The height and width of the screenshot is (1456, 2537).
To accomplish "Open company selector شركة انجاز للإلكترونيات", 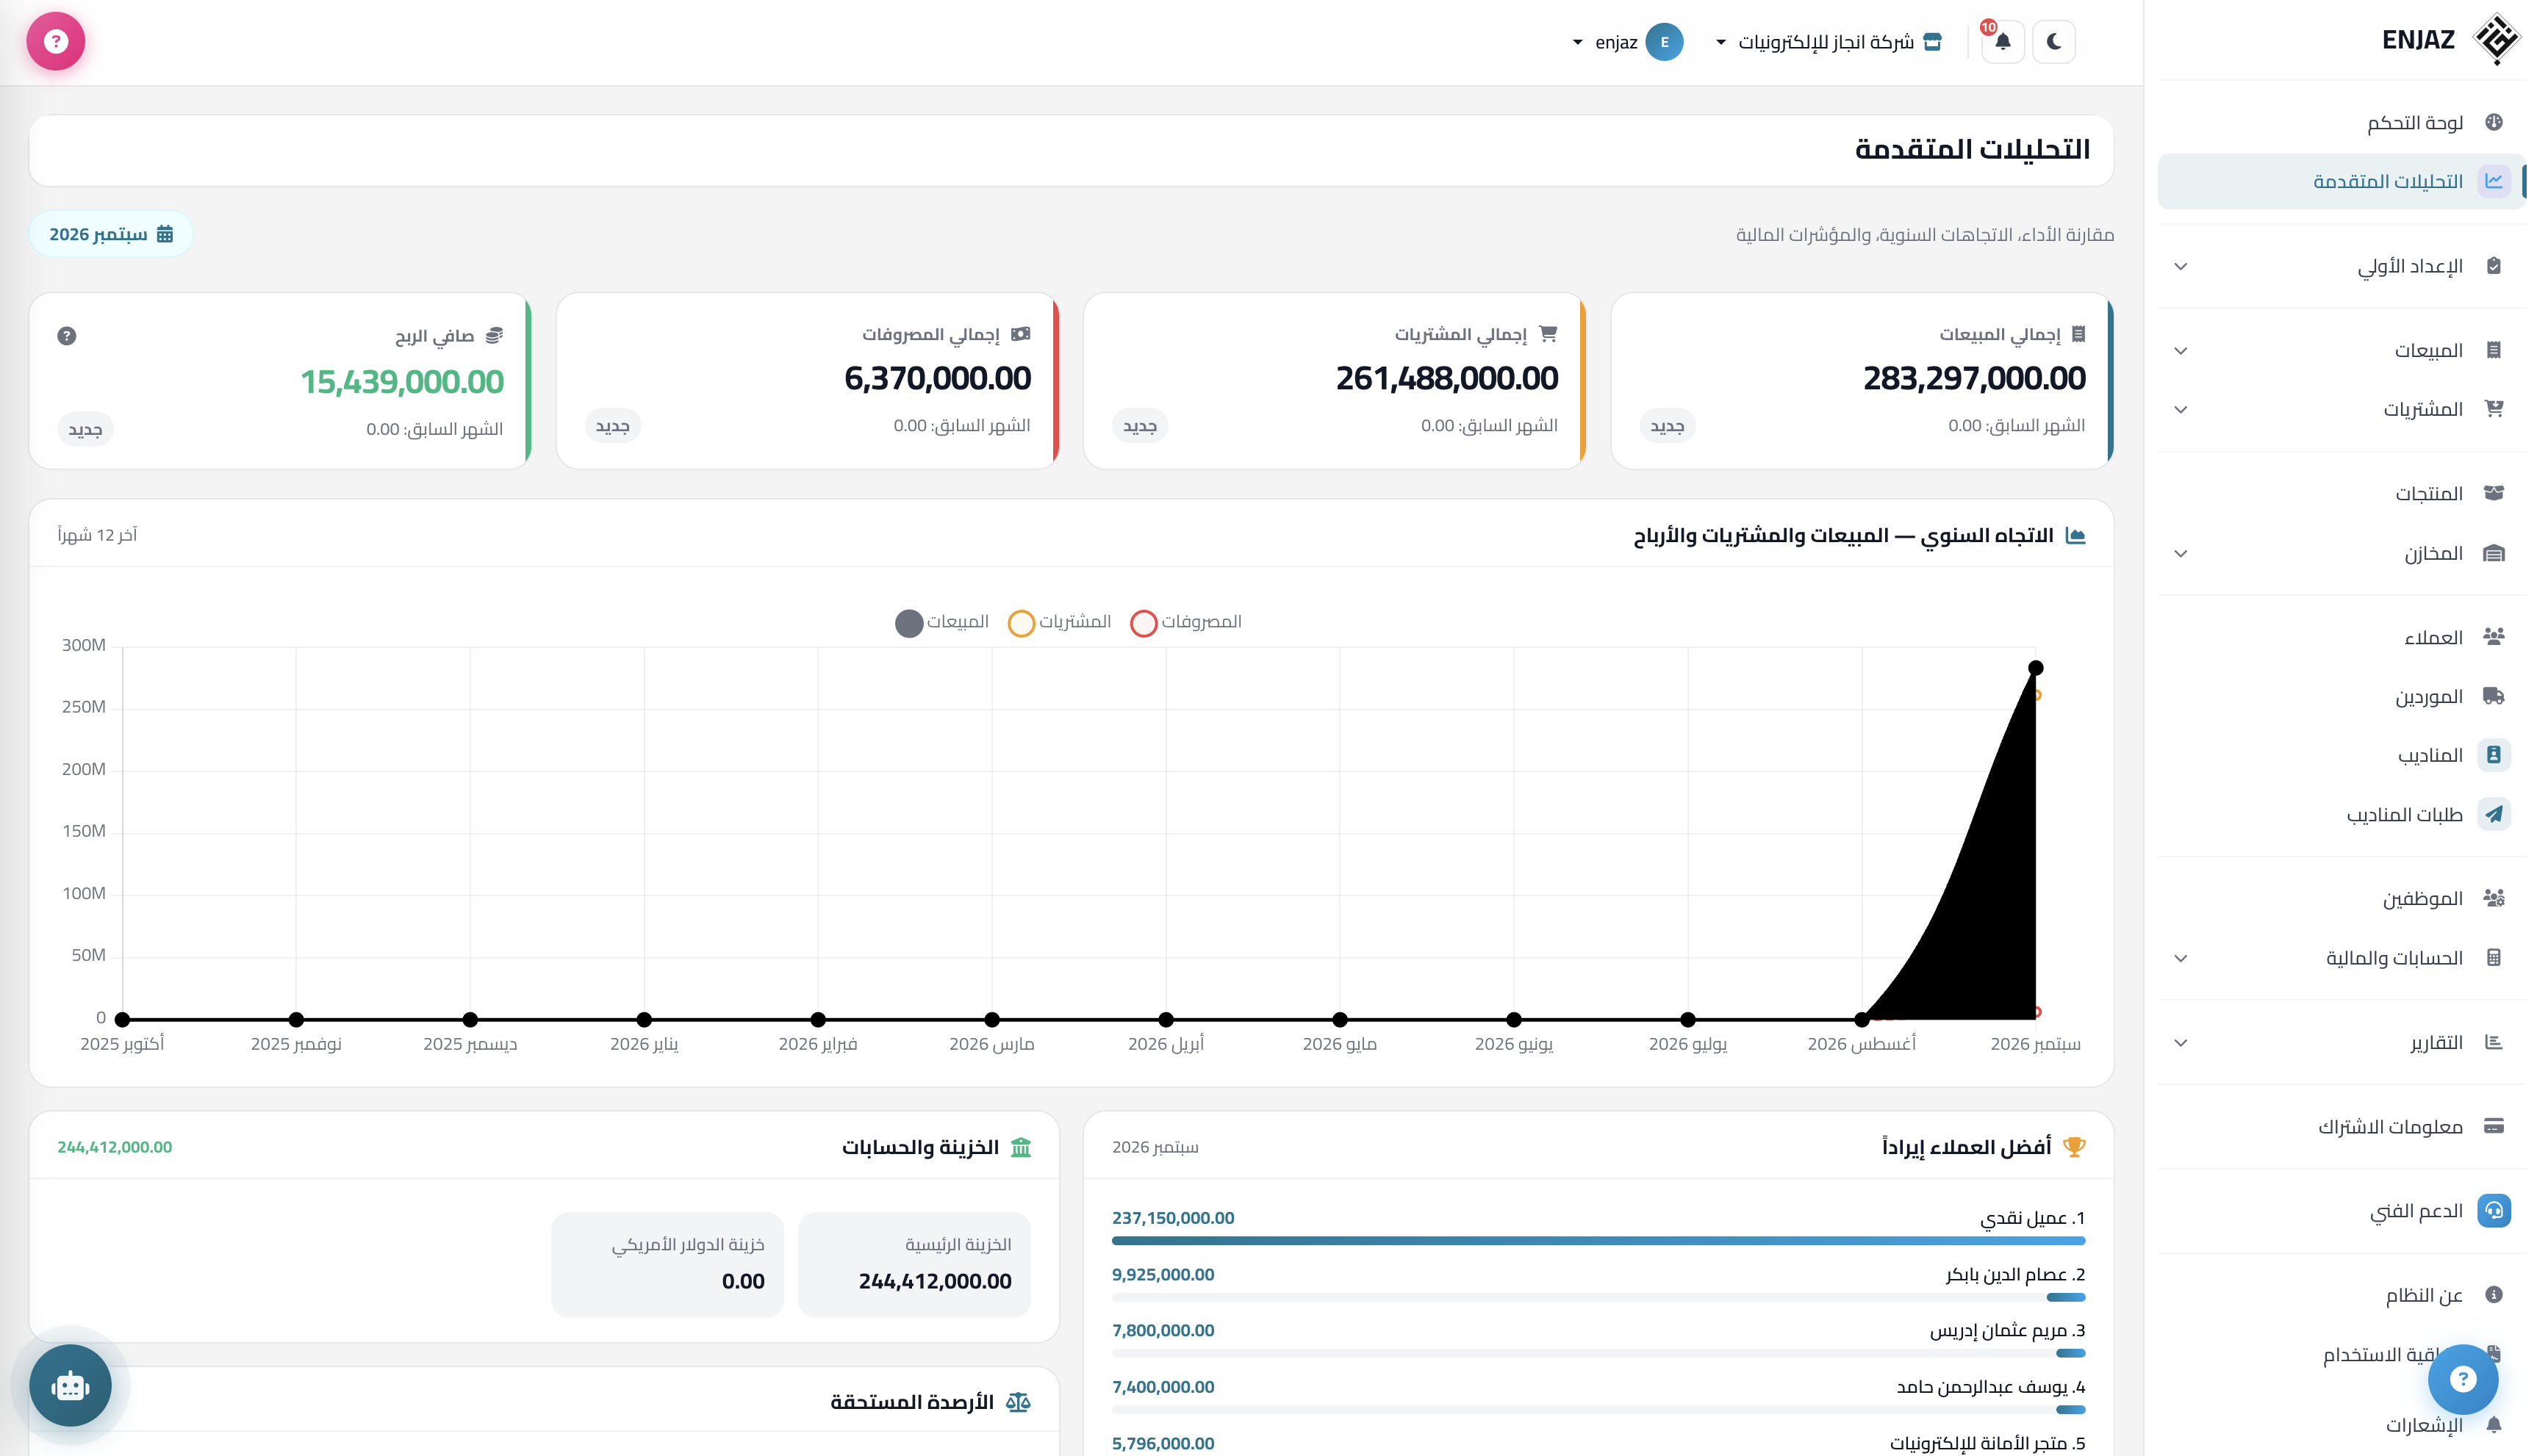I will tap(1829, 42).
